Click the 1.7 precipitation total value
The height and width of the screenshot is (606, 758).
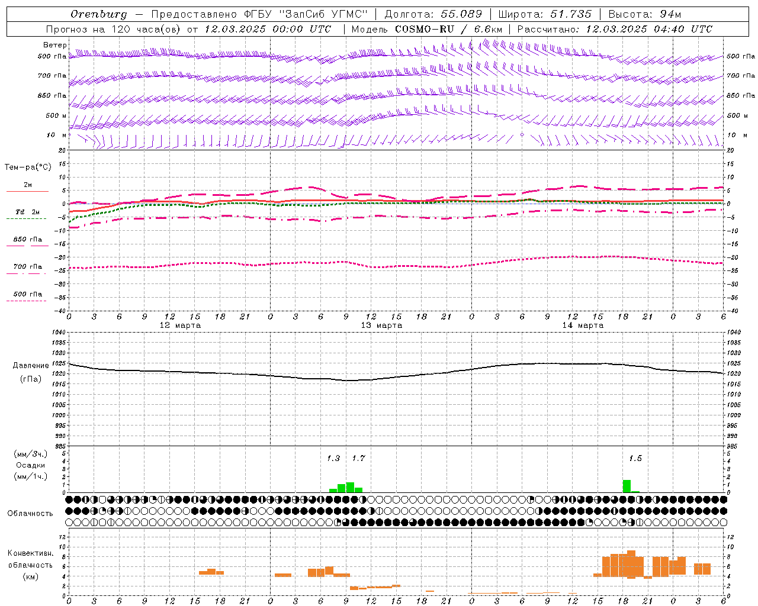[358, 459]
